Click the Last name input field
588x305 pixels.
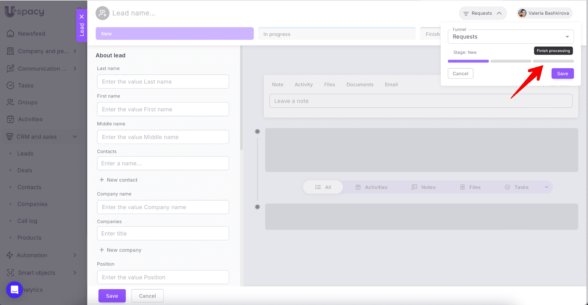coord(163,82)
